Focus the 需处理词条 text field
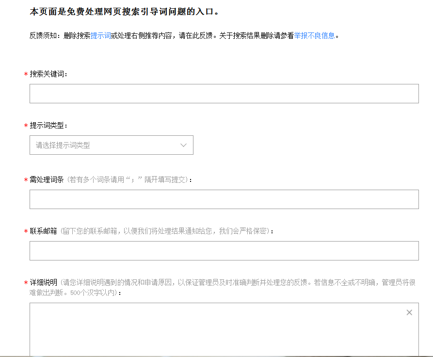 [223, 199]
